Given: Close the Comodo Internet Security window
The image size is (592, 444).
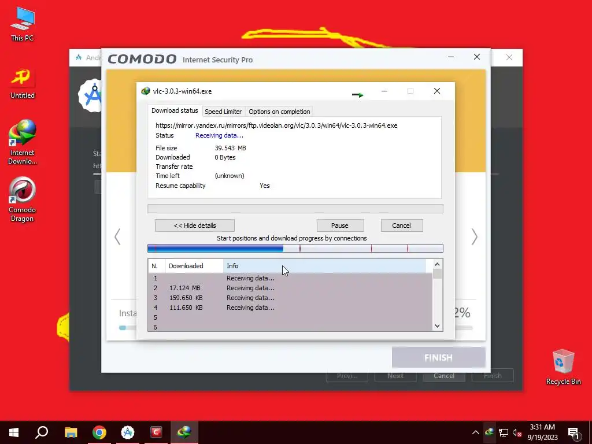Looking at the screenshot, I should click(x=477, y=57).
